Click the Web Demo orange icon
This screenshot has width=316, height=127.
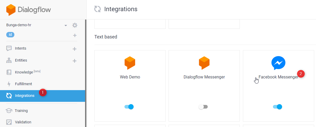[130, 63]
